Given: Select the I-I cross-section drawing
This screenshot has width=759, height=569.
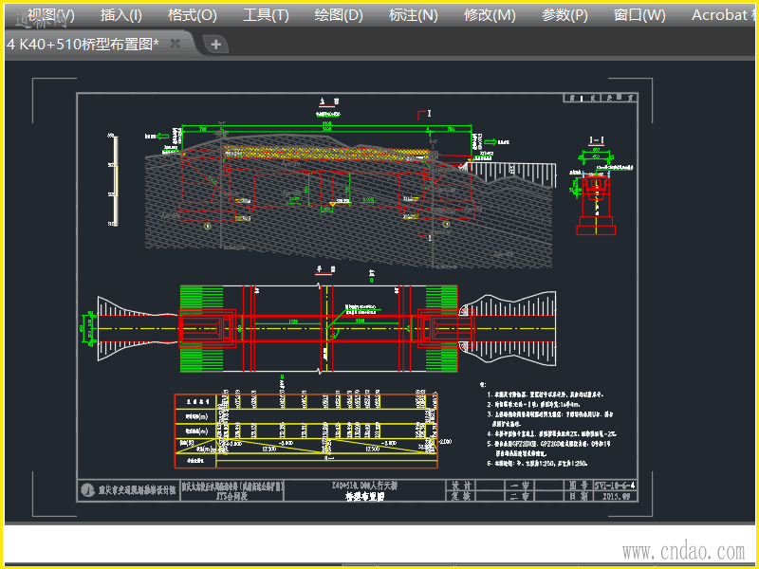Looking at the screenshot, I should [x=596, y=190].
